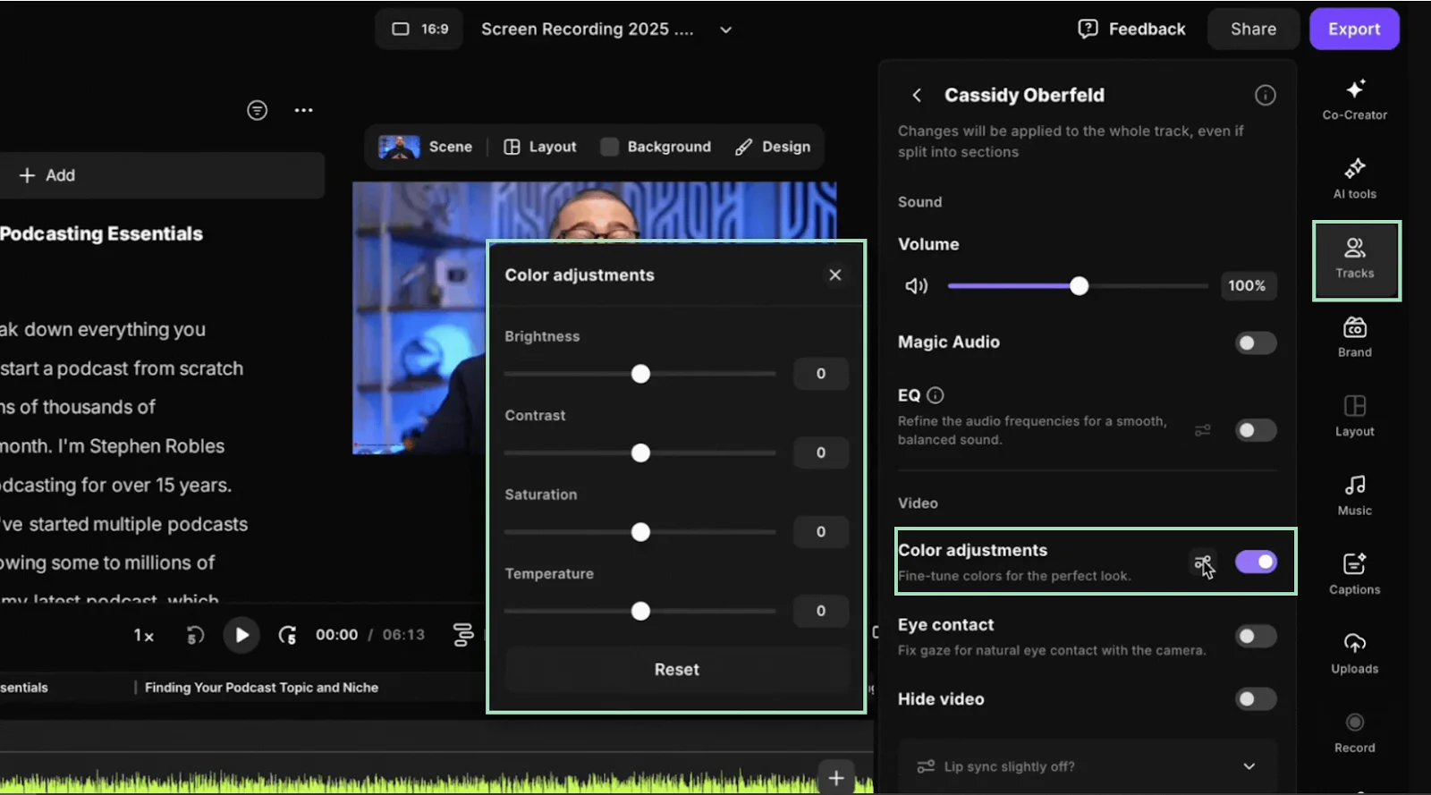Viewport: 1431px width, 795px height.
Task: Open the 16:9 aspect ratio selector
Action: (419, 29)
